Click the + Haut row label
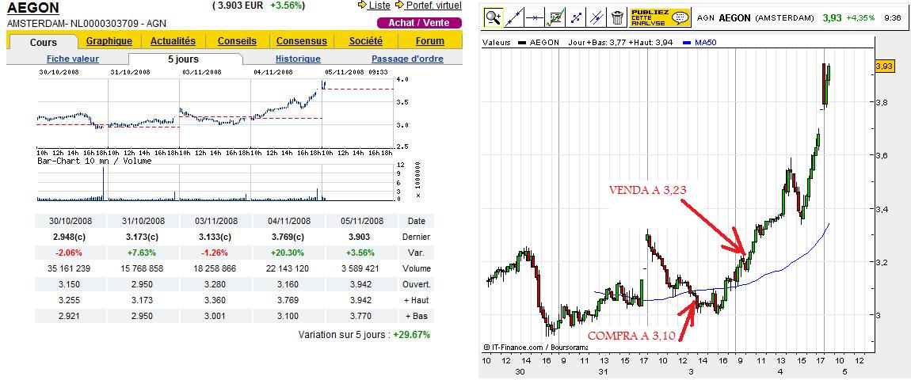Screen dimensions: 911x380 click(416, 300)
